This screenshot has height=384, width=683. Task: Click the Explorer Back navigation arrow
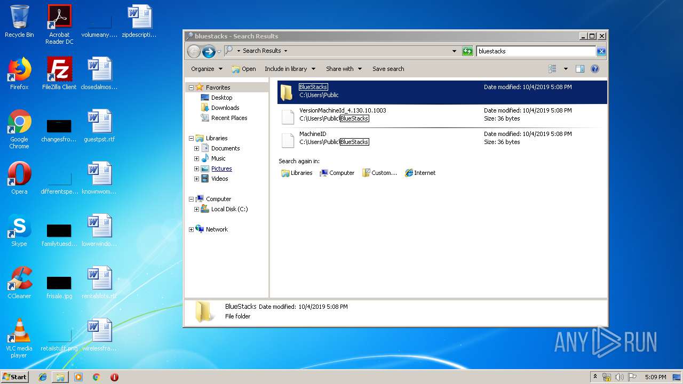tap(194, 51)
